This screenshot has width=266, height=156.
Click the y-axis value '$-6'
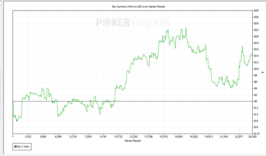tap(256, 121)
